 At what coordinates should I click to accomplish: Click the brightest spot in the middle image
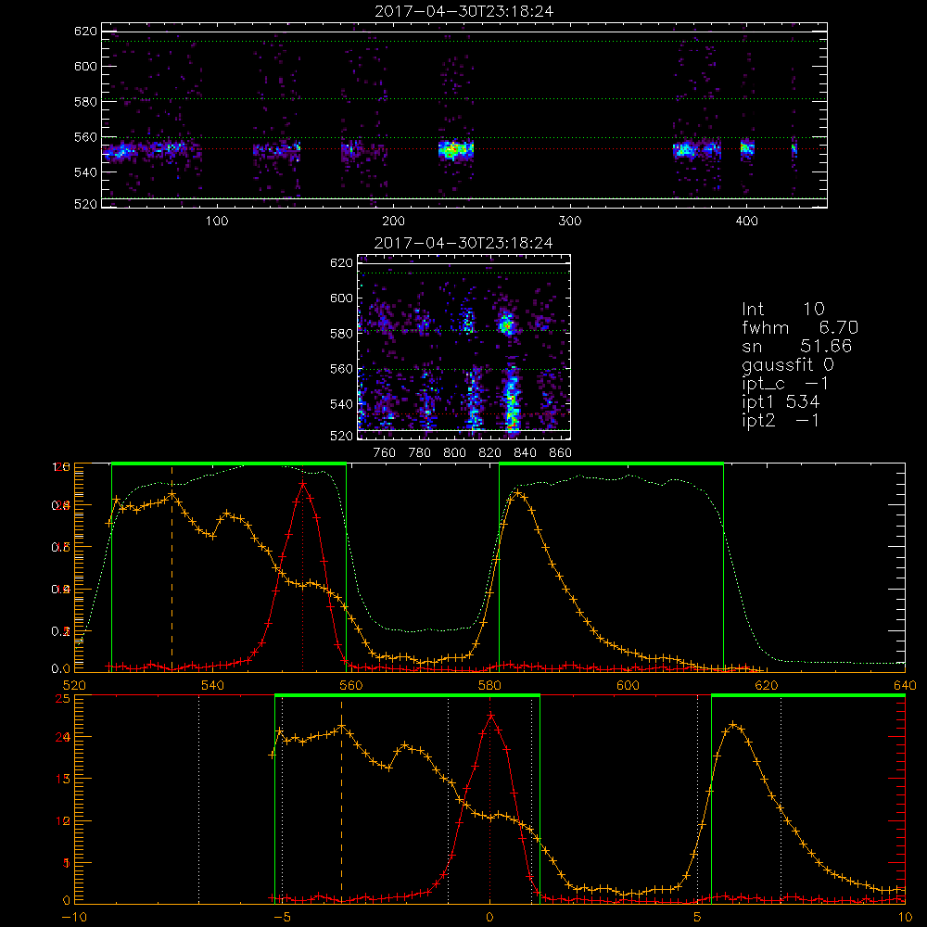click(506, 324)
